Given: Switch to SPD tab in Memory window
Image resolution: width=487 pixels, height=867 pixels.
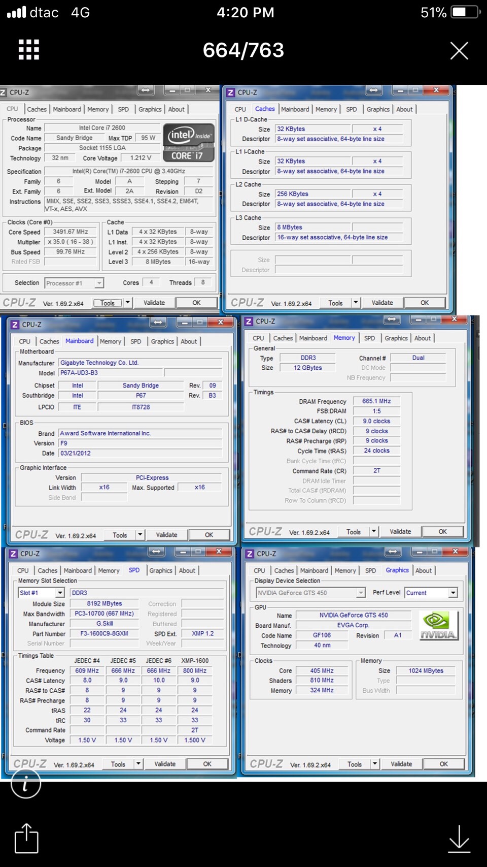Looking at the screenshot, I should pos(369,338).
